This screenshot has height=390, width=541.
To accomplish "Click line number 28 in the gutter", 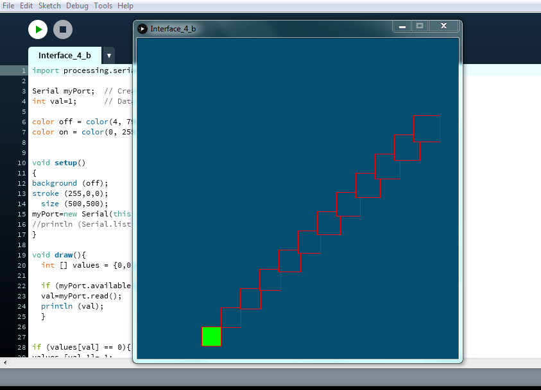I will (22, 347).
